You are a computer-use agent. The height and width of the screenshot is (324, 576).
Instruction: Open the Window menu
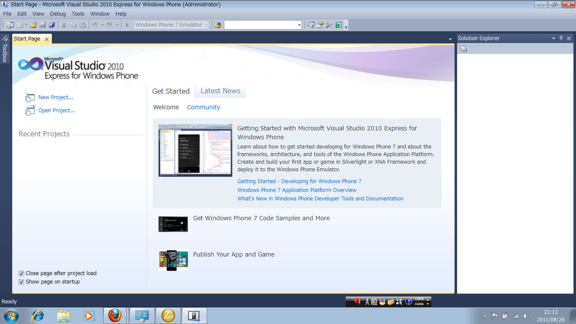100,13
